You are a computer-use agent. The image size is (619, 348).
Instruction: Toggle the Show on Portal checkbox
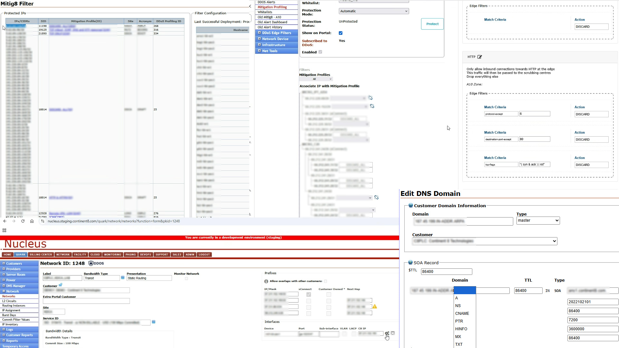tap(341, 33)
